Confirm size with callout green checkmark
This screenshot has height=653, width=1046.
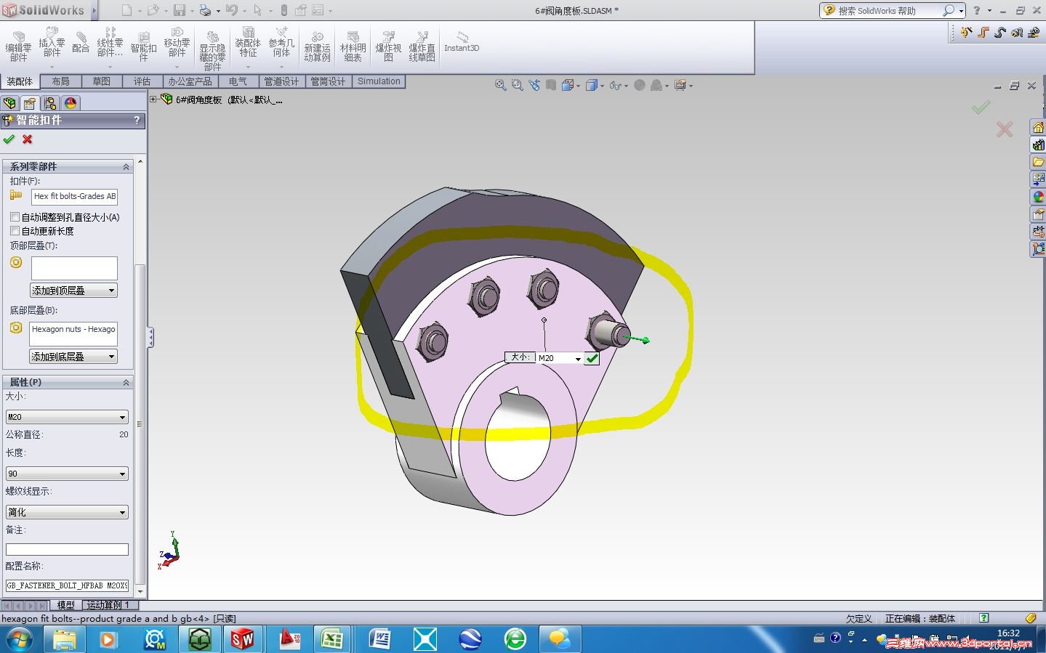pyautogui.click(x=592, y=358)
